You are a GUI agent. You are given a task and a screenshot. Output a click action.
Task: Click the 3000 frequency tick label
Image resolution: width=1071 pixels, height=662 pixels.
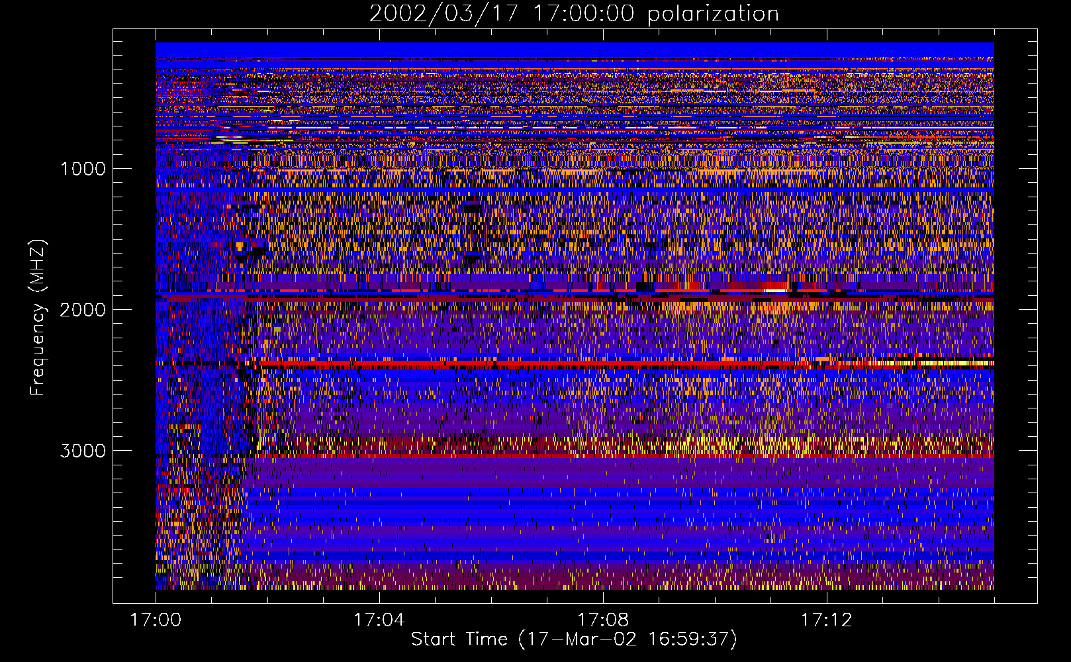coord(83,451)
